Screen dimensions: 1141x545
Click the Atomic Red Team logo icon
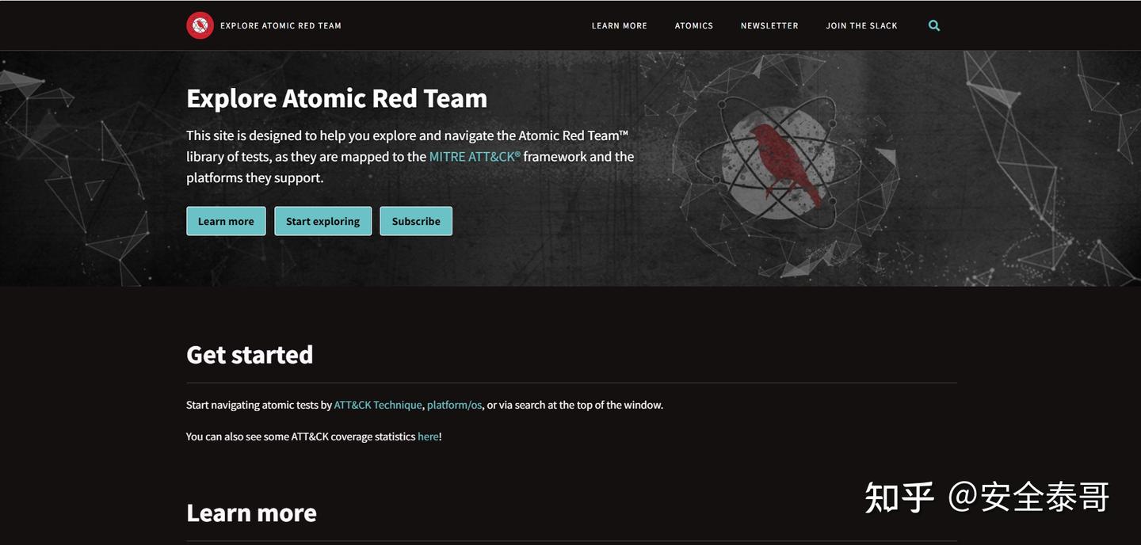198,25
